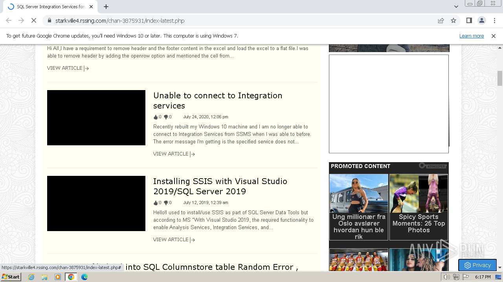
Task: Bookmark this page with star icon
Action: [x=453, y=20]
